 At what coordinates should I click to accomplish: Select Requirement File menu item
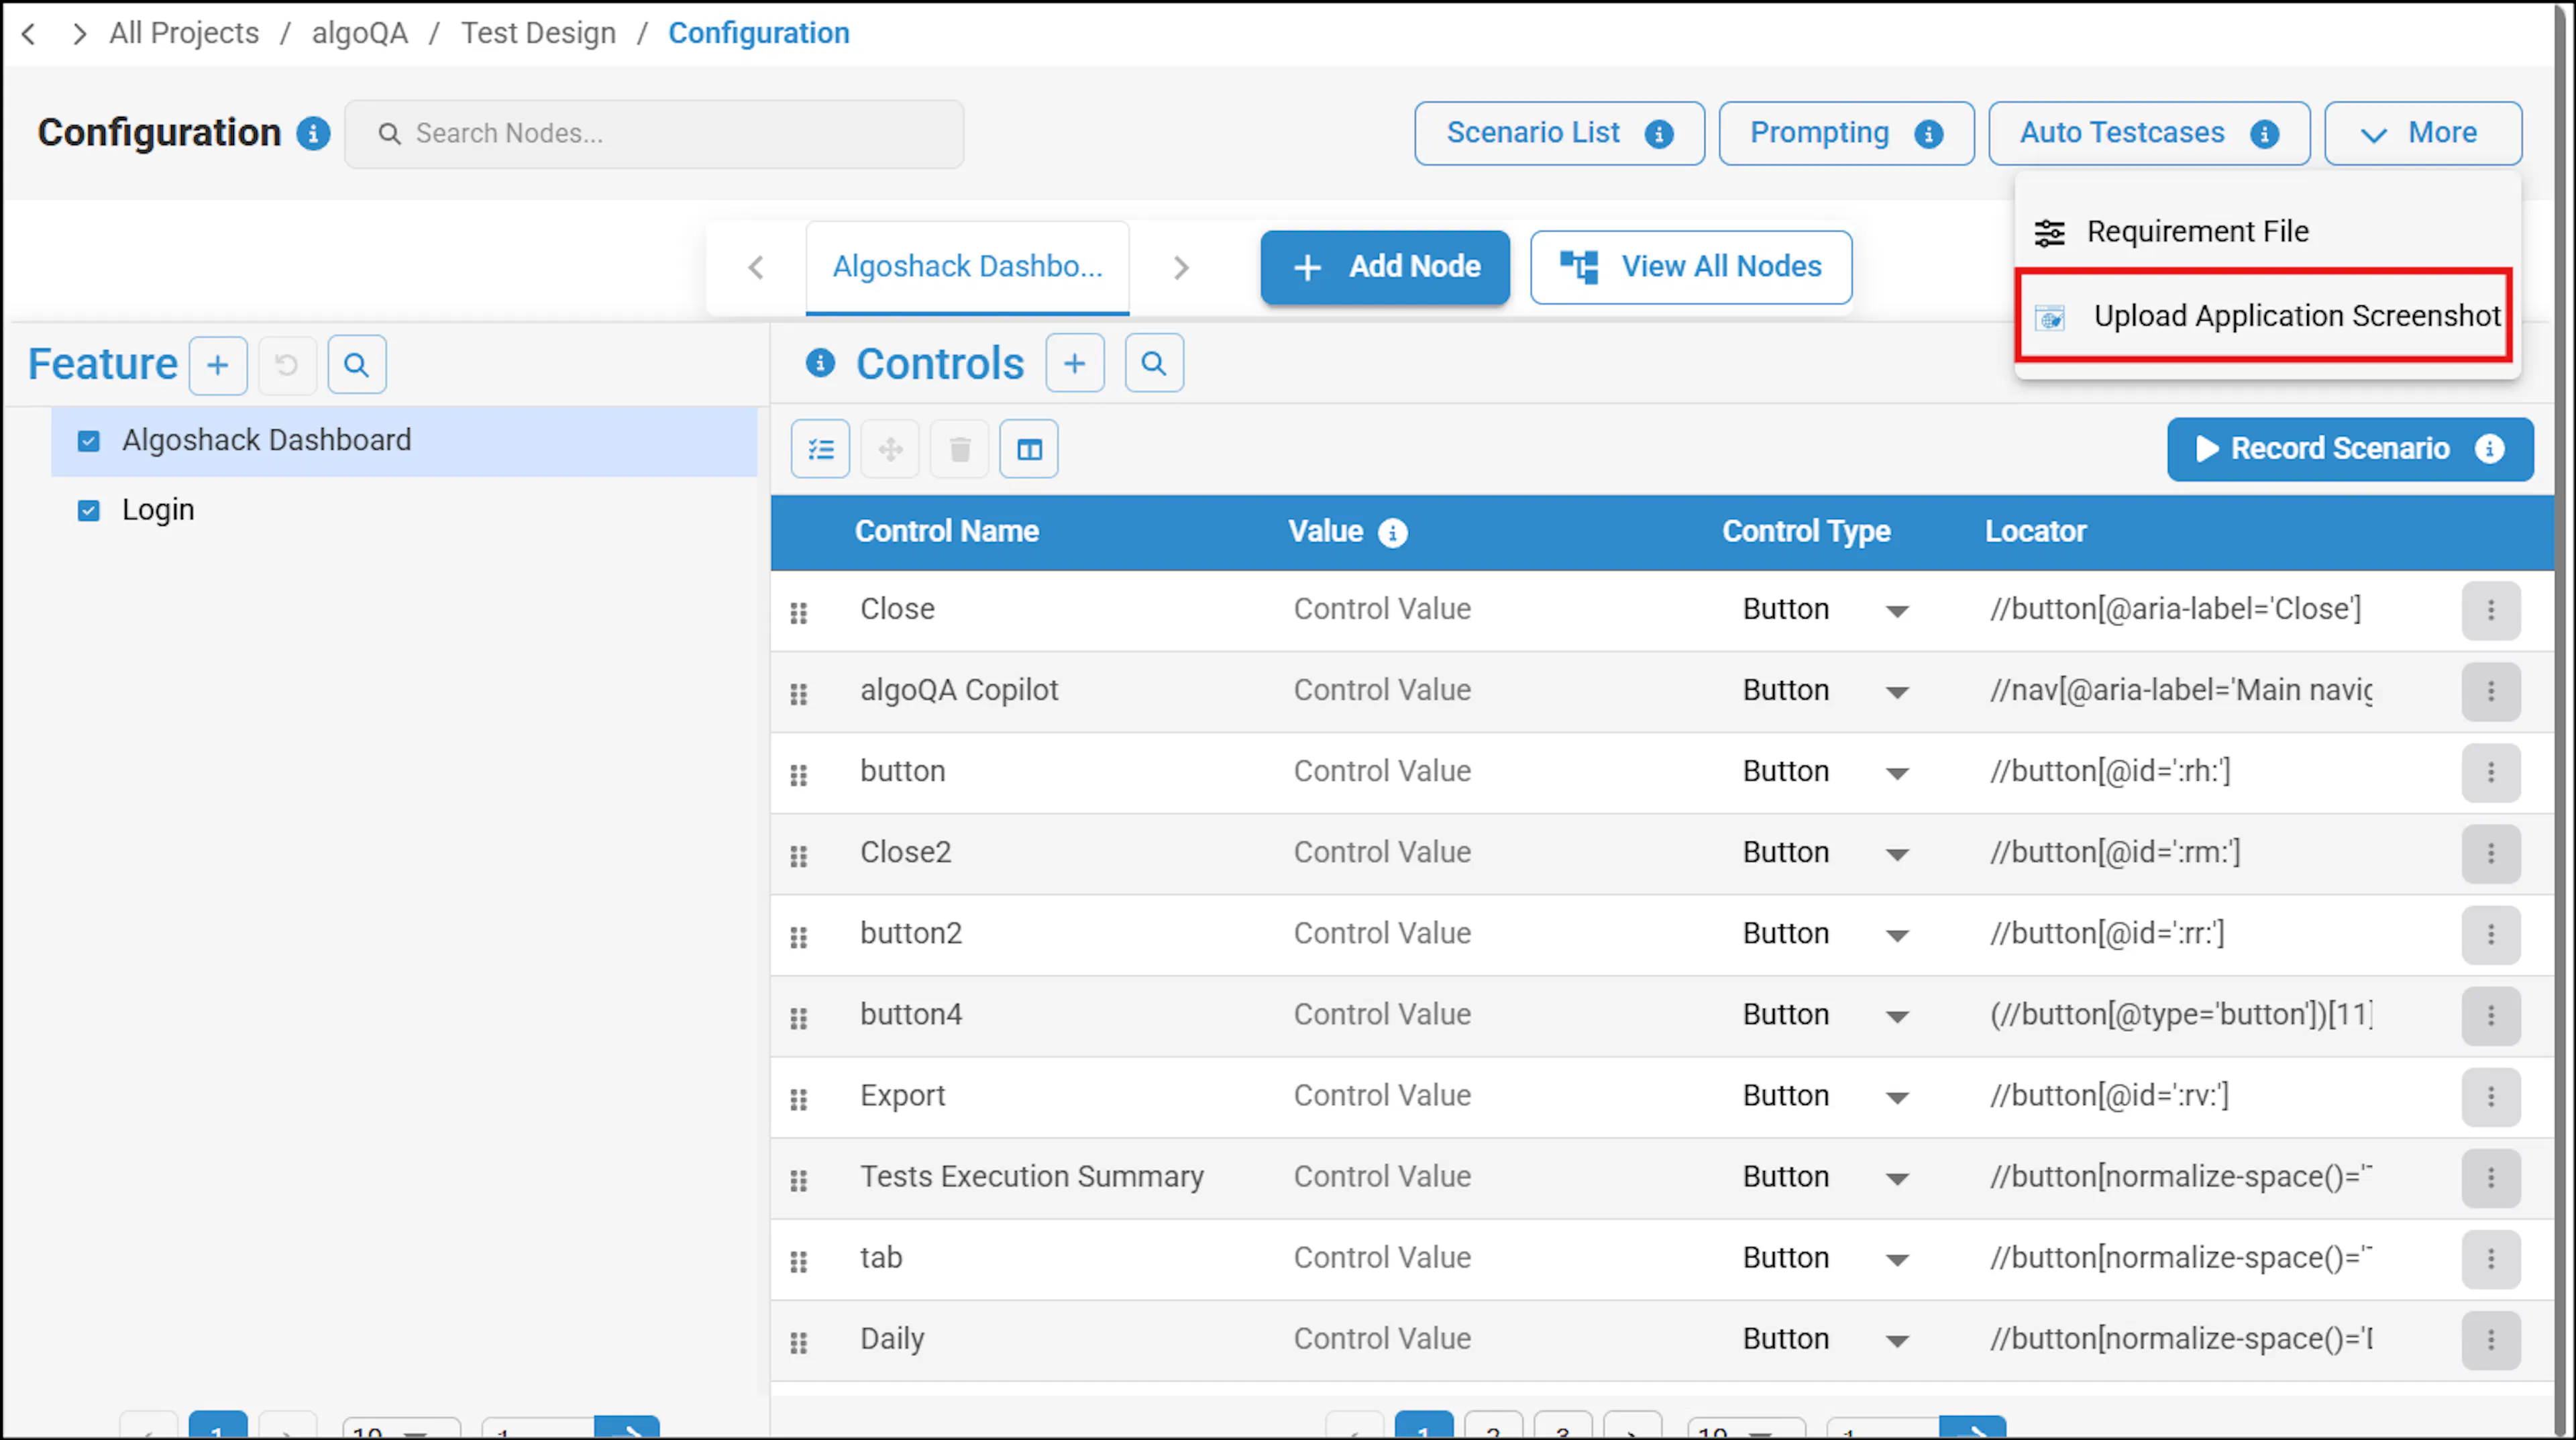click(2266, 232)
